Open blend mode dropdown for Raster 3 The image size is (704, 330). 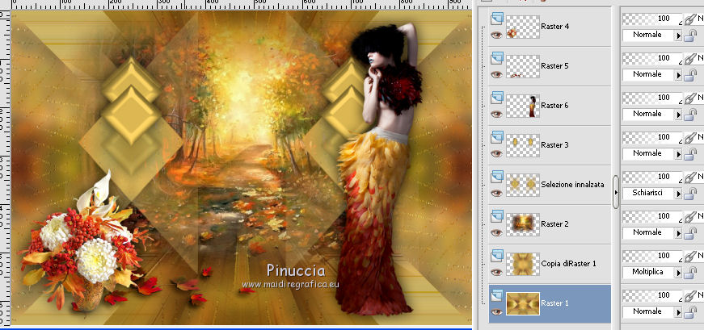(678, 154)
